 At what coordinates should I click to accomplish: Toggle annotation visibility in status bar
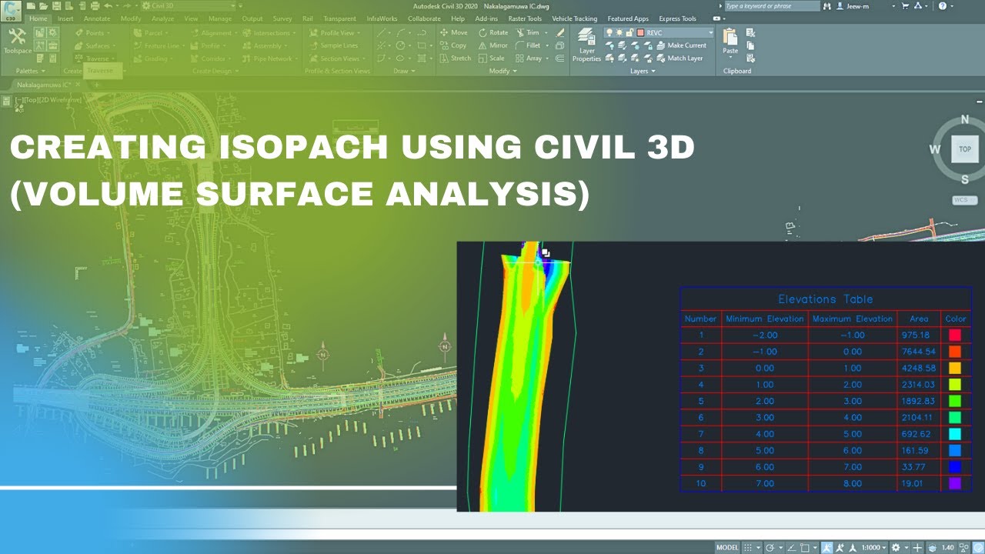[826, 548]
